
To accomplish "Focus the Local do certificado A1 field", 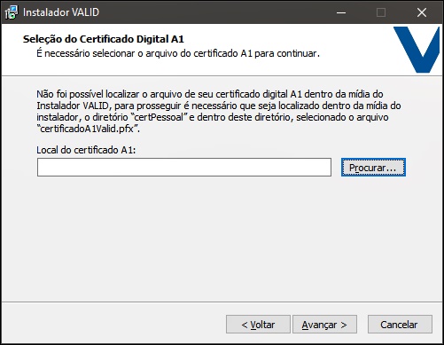I will 184,167.
